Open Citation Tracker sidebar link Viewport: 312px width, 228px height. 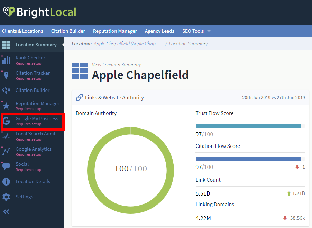tap(33, 73)
